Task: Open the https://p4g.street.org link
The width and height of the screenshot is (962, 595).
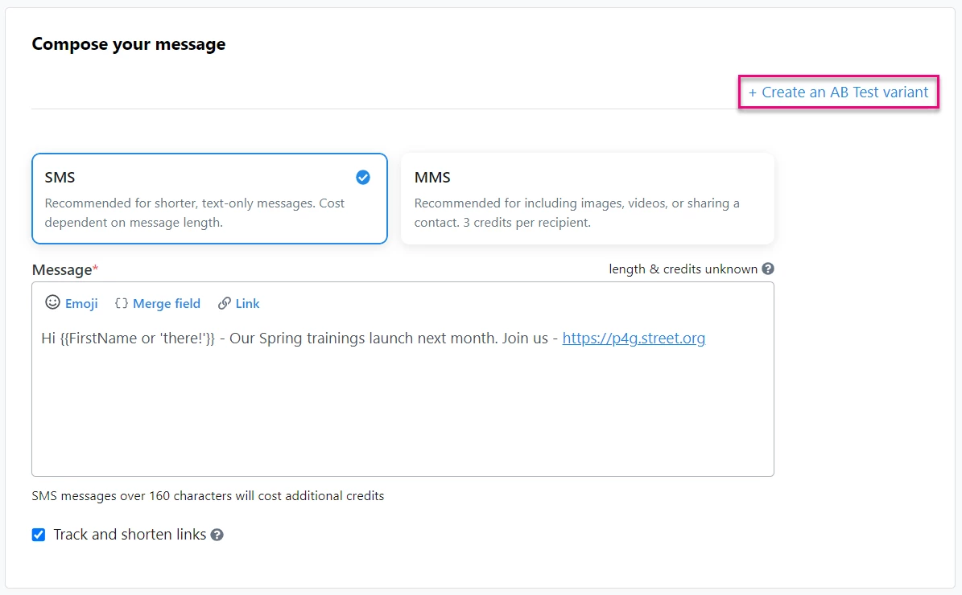Action: click(x=634, y=338)
